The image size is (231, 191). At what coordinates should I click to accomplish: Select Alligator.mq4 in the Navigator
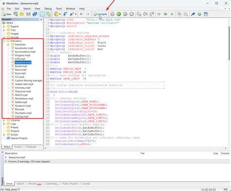click(22, 55)
